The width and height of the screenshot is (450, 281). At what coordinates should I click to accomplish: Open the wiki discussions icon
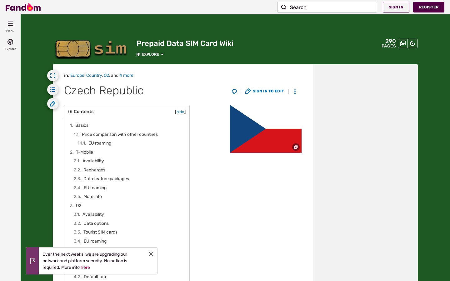[x=403, y=43]
